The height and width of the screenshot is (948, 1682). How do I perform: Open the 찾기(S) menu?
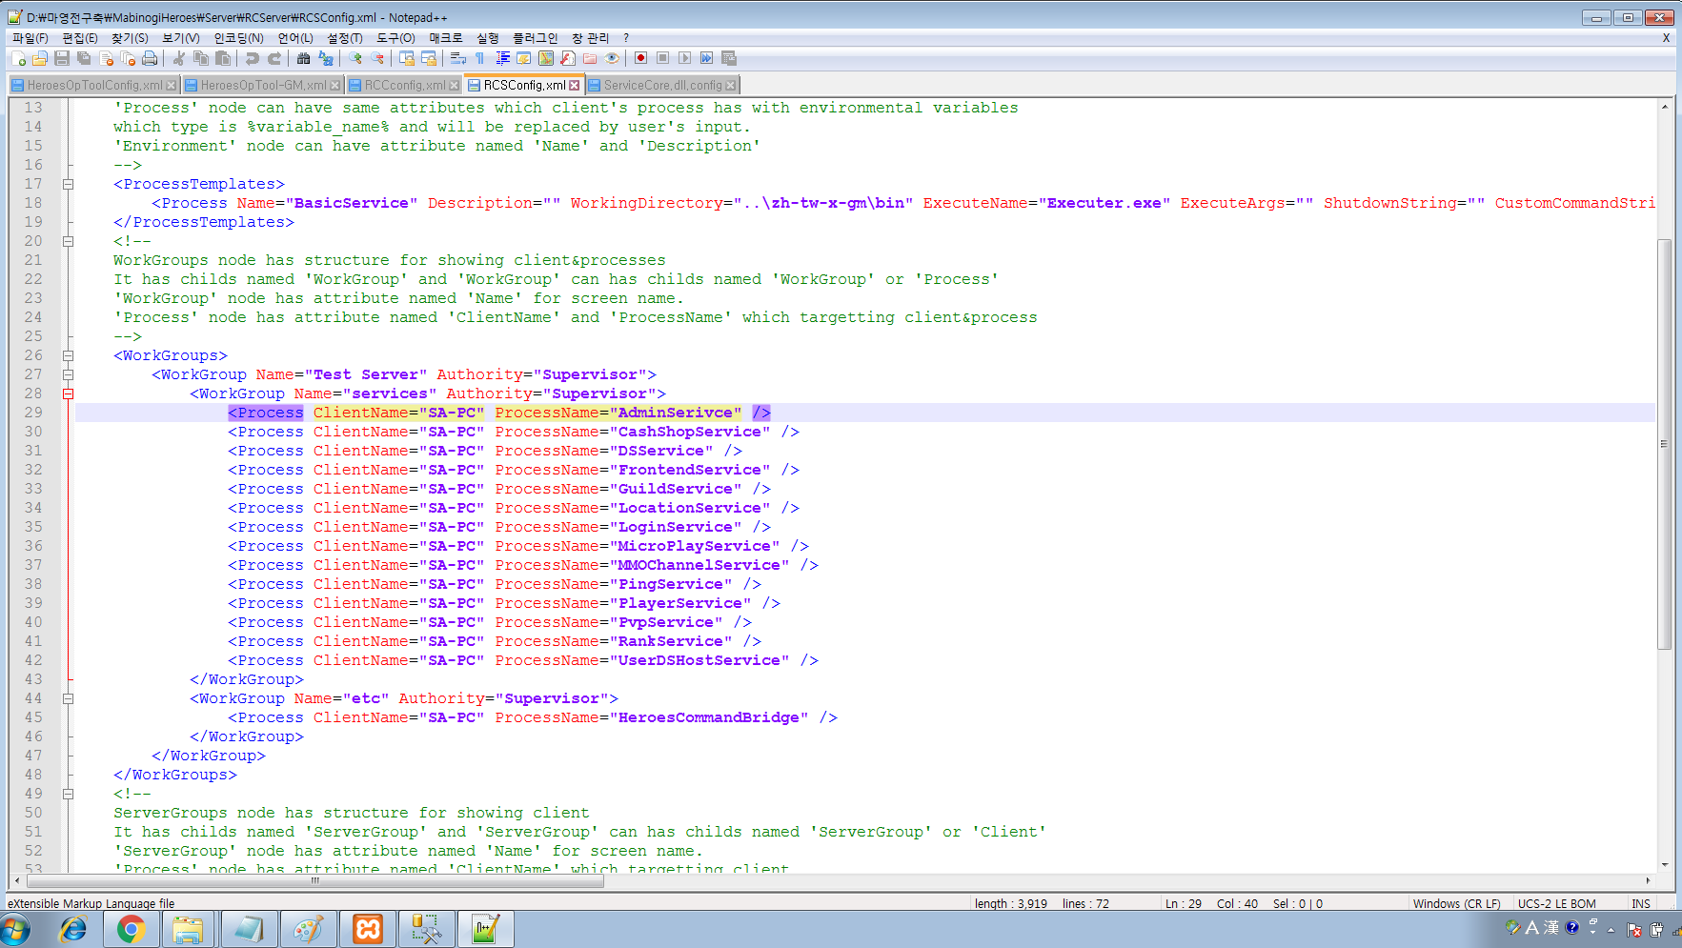coord(130,38)
